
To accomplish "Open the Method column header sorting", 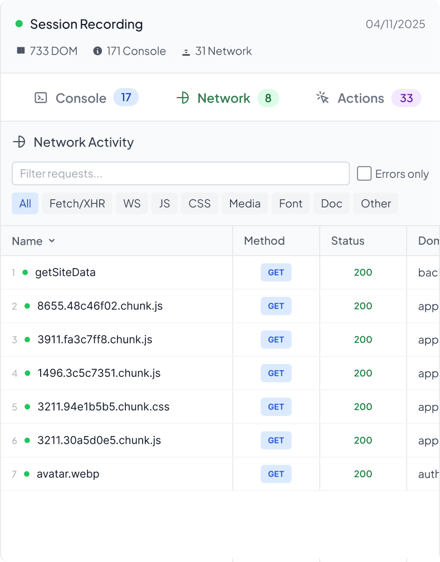I will [x=264, y=241].
